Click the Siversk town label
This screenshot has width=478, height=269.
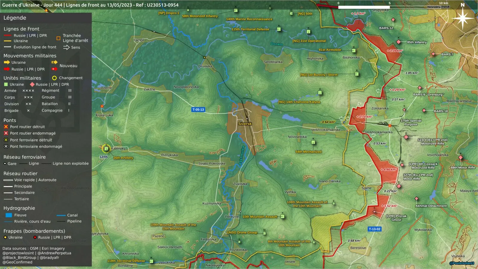(245, 124)
